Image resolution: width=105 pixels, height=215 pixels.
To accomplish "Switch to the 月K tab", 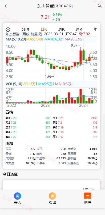I will [79, 29].
